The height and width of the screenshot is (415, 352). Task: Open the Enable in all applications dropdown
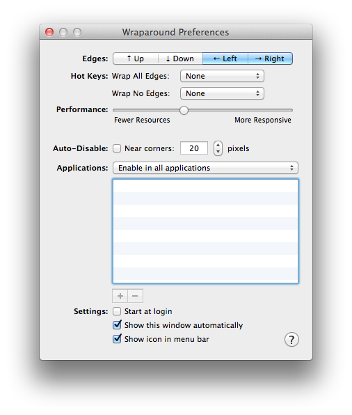[205, 168]
